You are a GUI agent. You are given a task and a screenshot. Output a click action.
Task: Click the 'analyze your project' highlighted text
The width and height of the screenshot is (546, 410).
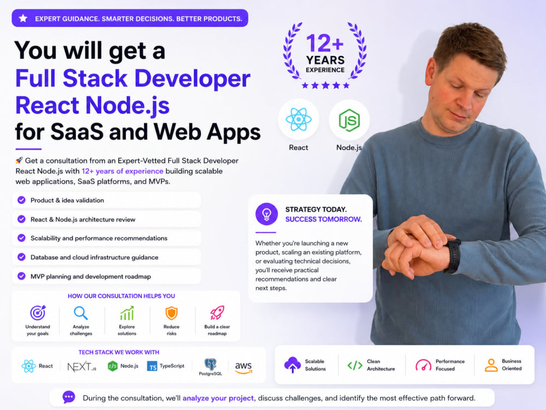point(219,398)
